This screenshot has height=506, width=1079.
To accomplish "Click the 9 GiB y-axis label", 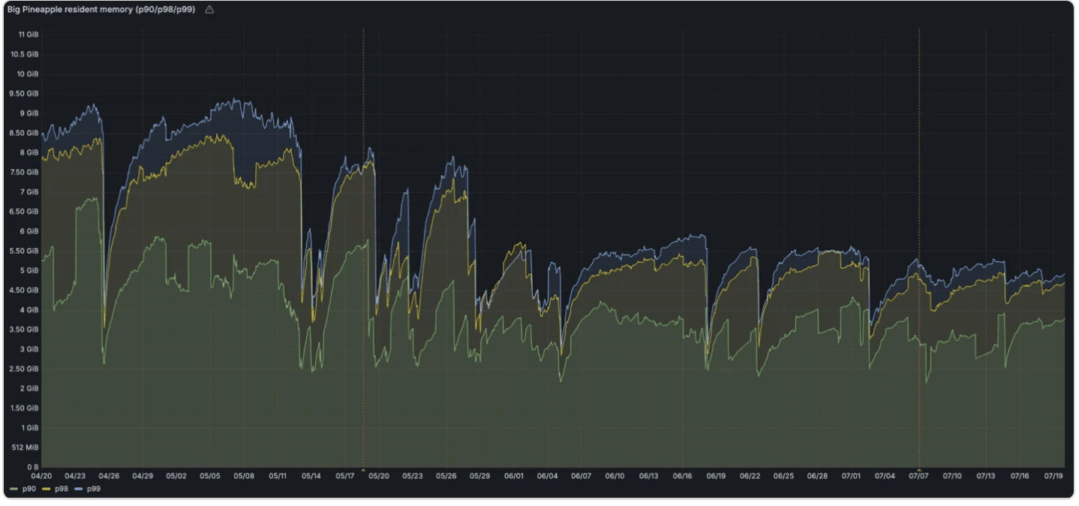I will tap(30, 113).
